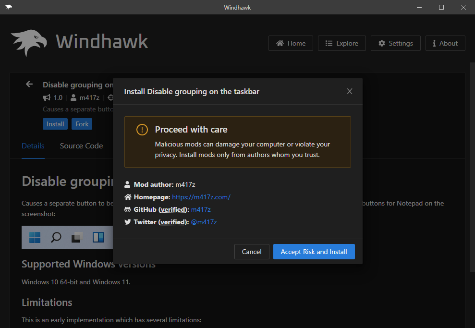Viewport: 475px width, 328px height.
Task: Click the 'Limitations' heading
Action: pyautogui.click(x=47, y=302)
